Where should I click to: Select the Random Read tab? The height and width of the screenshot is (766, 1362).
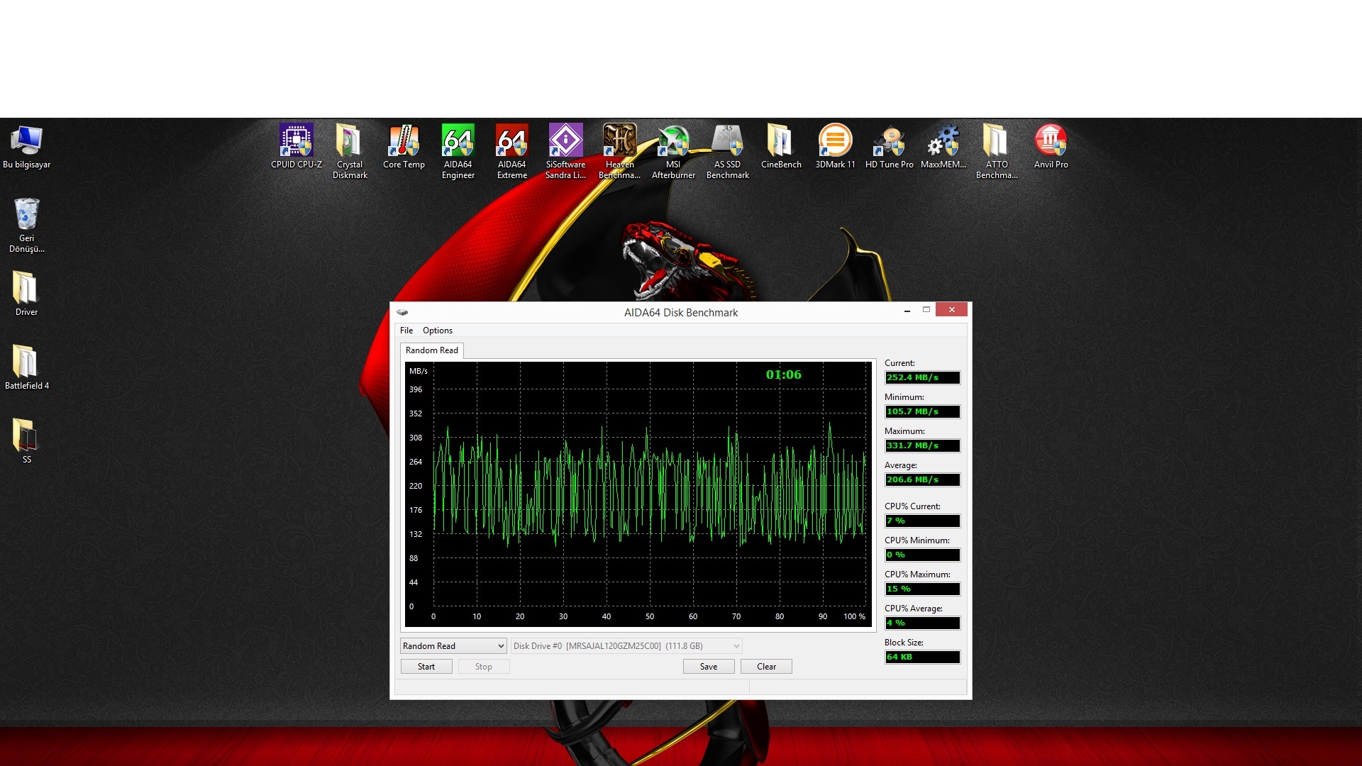432,350
